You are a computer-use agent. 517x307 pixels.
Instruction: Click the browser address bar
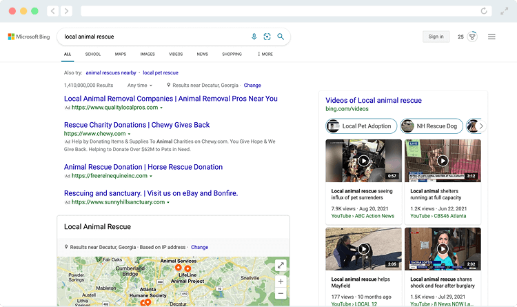(286, 11)
